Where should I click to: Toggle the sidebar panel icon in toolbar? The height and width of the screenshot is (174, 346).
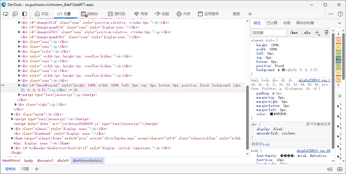coord(25,14)
